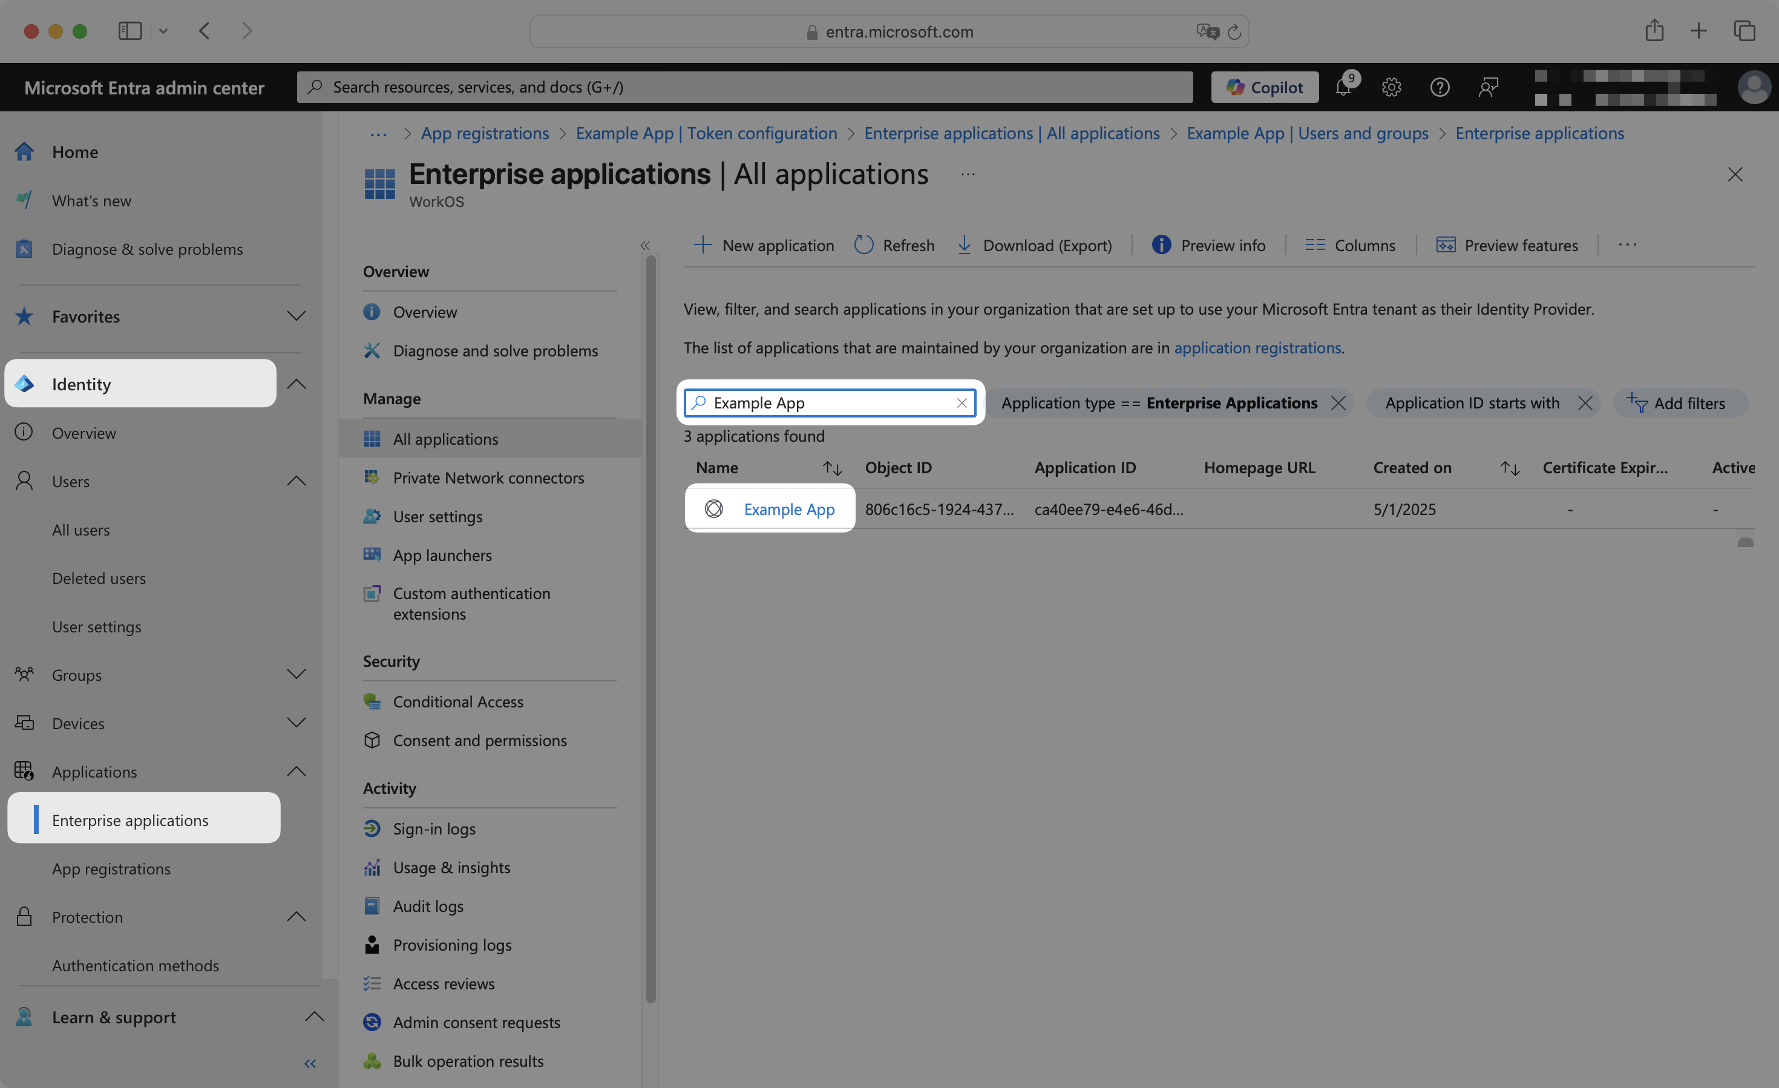Viewport: 1779px width, 1088px height.
Task: Select Example App in the results table
Action: tap(788, 509)
